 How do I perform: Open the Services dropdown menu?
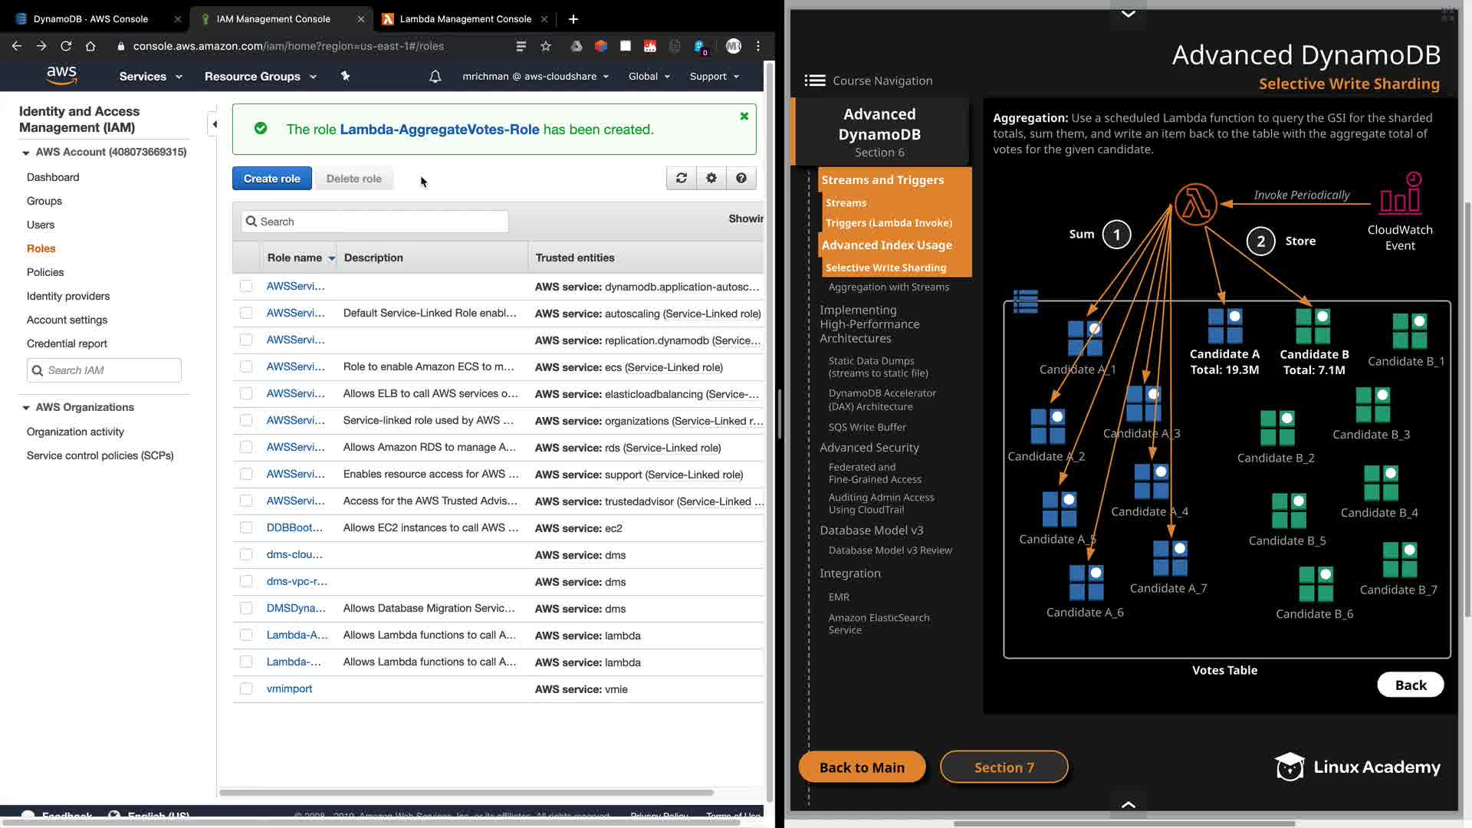click(x=150, y=77)
